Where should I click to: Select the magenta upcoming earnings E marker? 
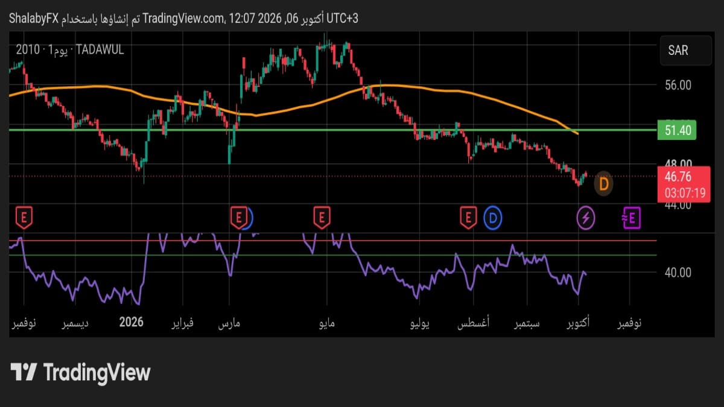click(631, 218)
